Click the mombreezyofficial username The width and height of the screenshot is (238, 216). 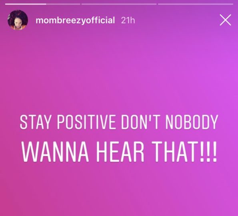coord(75,20)
